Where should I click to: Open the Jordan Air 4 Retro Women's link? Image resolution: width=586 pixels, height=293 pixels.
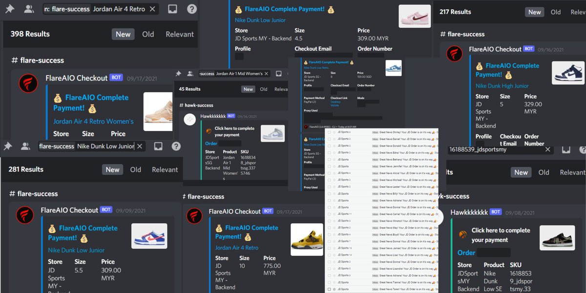93,121
